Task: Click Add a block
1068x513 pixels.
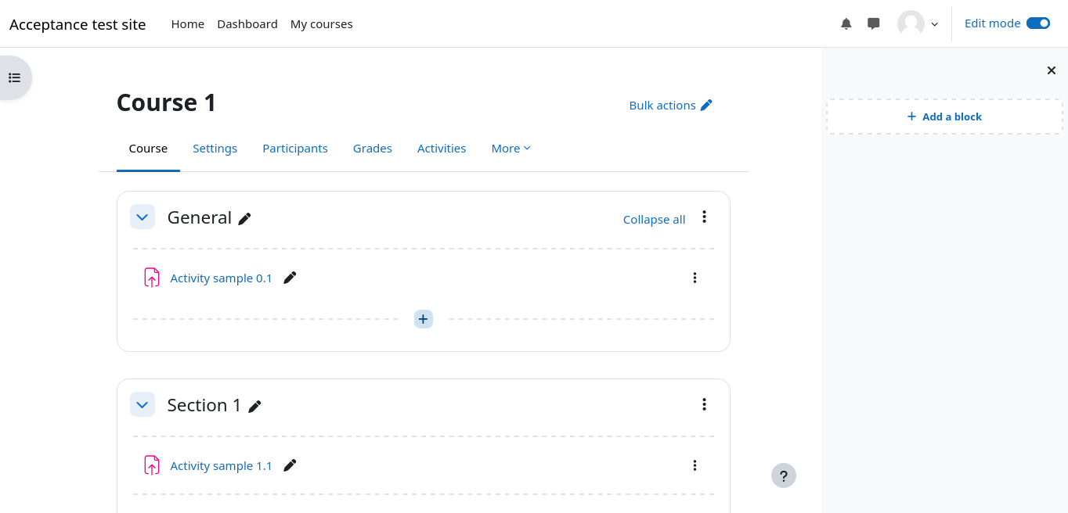Action: click(x=944, y=117)
